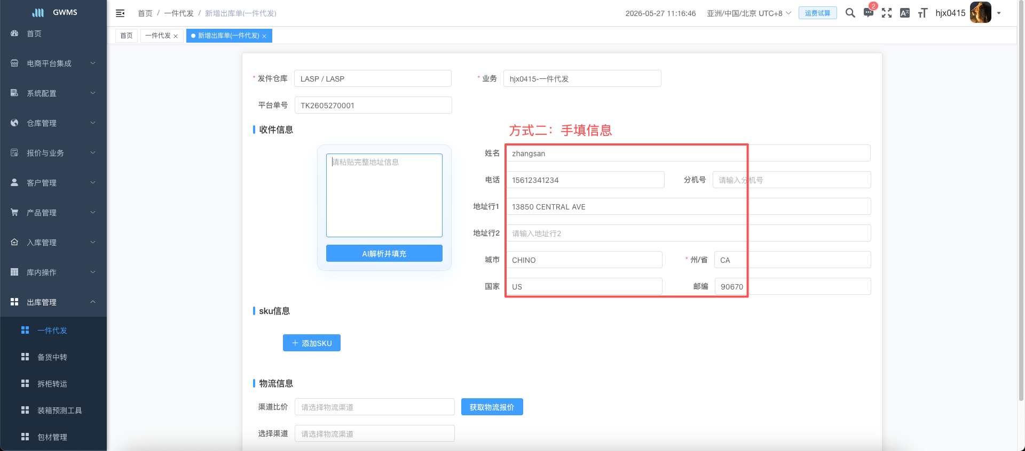Click 一件代发 in the breadcrumb

(179, 13)
